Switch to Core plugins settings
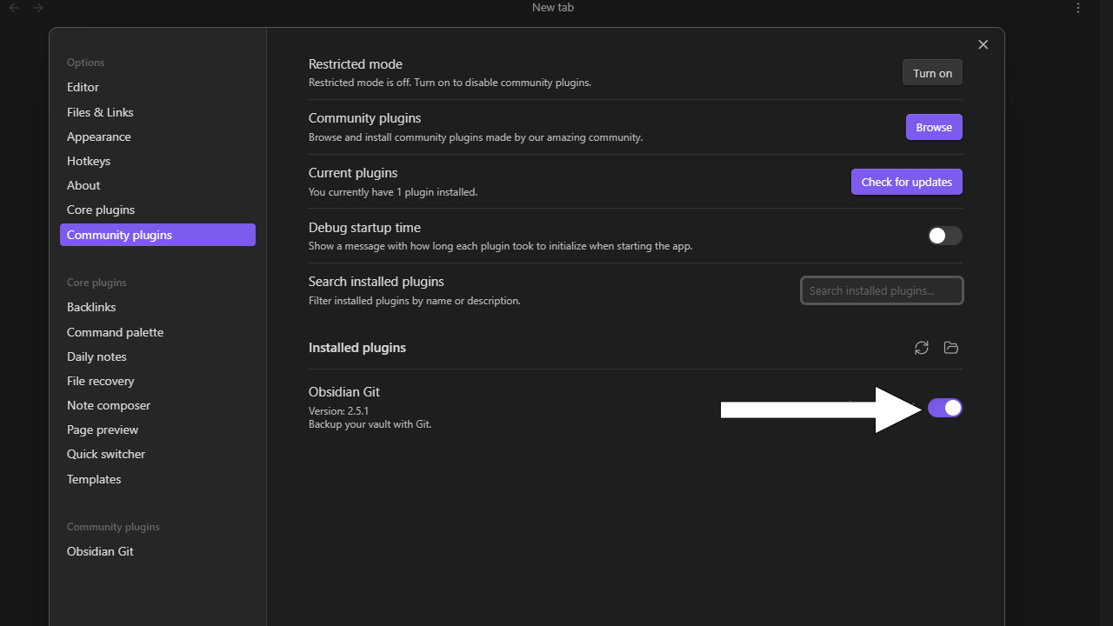The height and width of the screenshot is (626, 1113). pyautogui.click(x=101, y=210)
